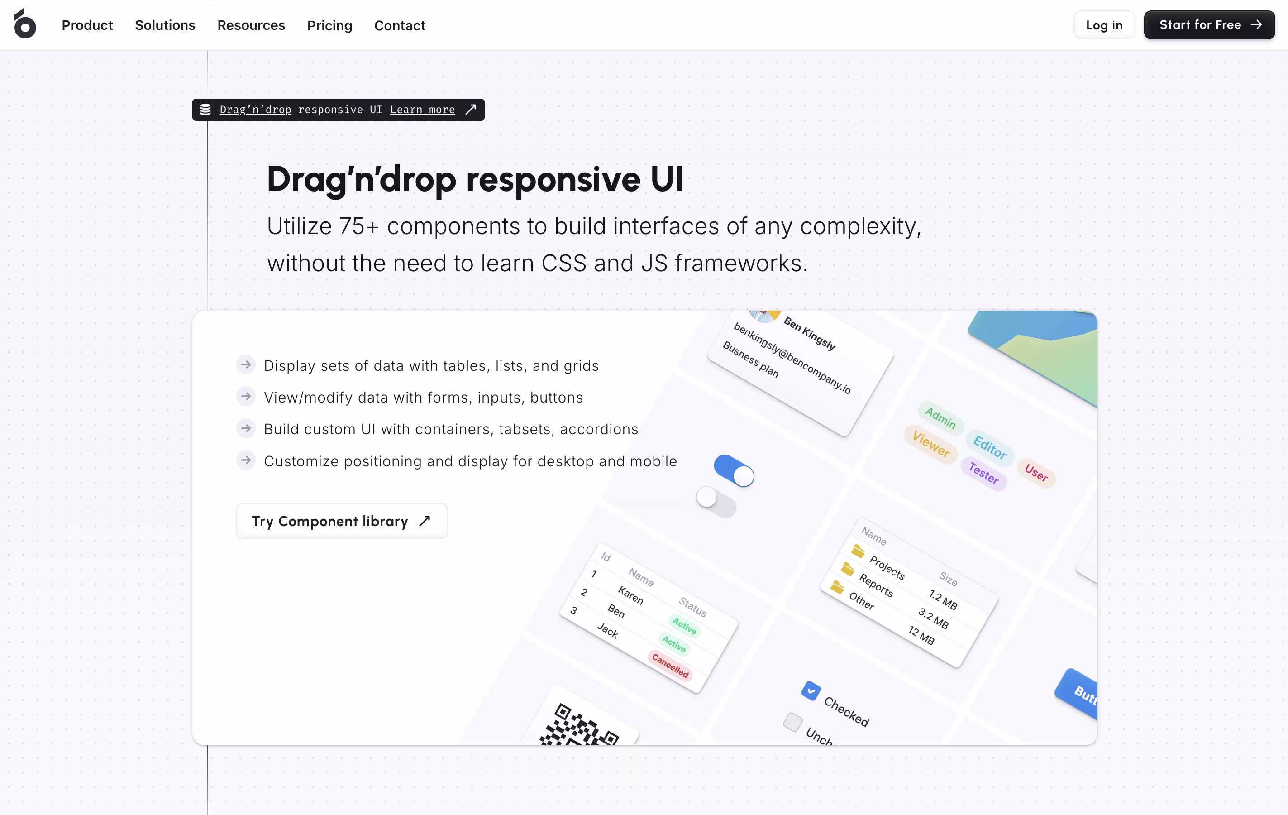This screenshot has width=1288, height=815.
Task: Click the arrow icon beside View/modify data
Action: point(246,397)
